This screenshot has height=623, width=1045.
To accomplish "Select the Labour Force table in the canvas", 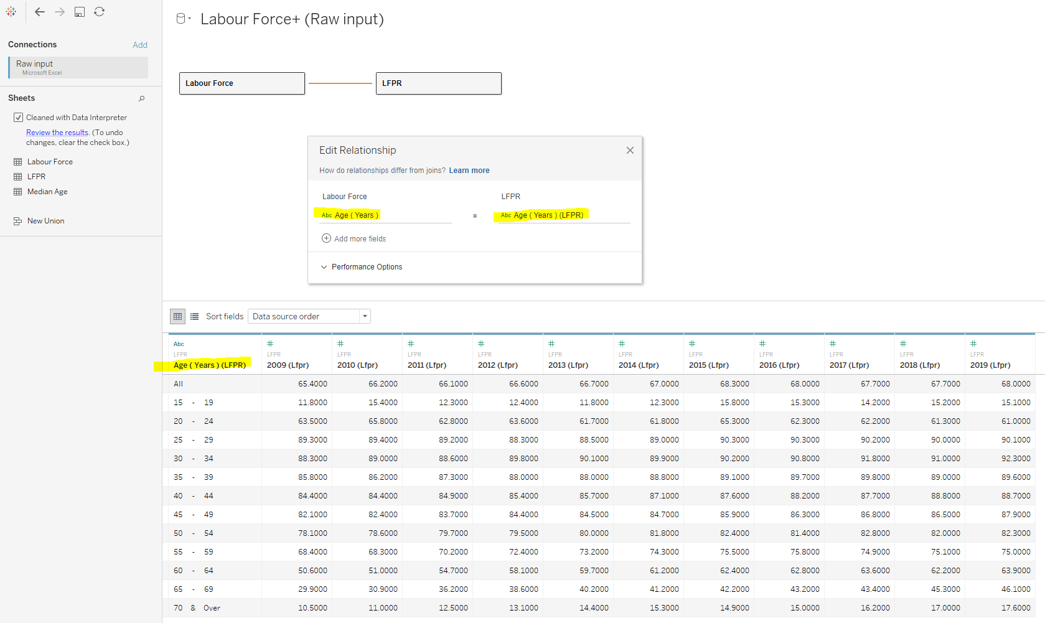I will (241, 83).
